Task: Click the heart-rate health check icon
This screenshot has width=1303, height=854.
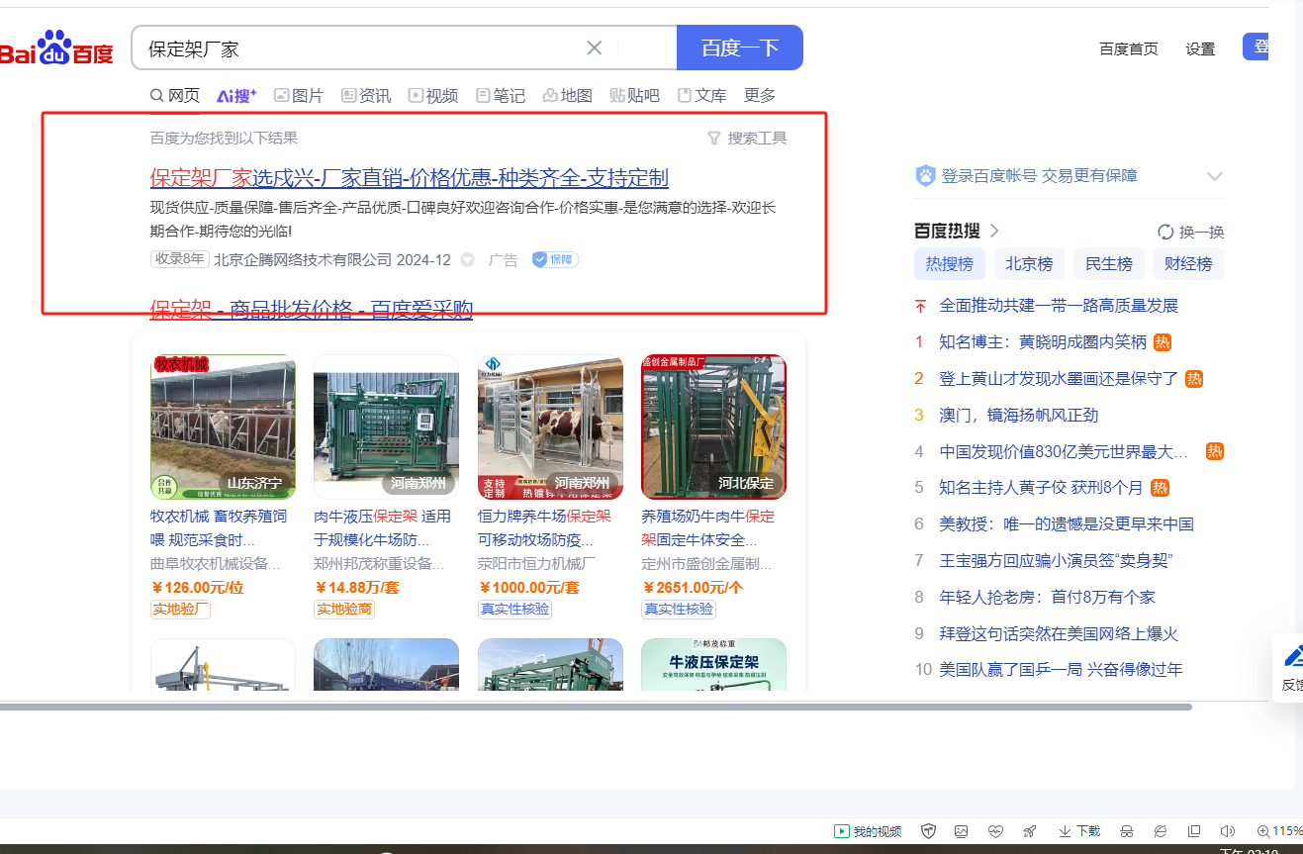Action: [x=995, y=831]
